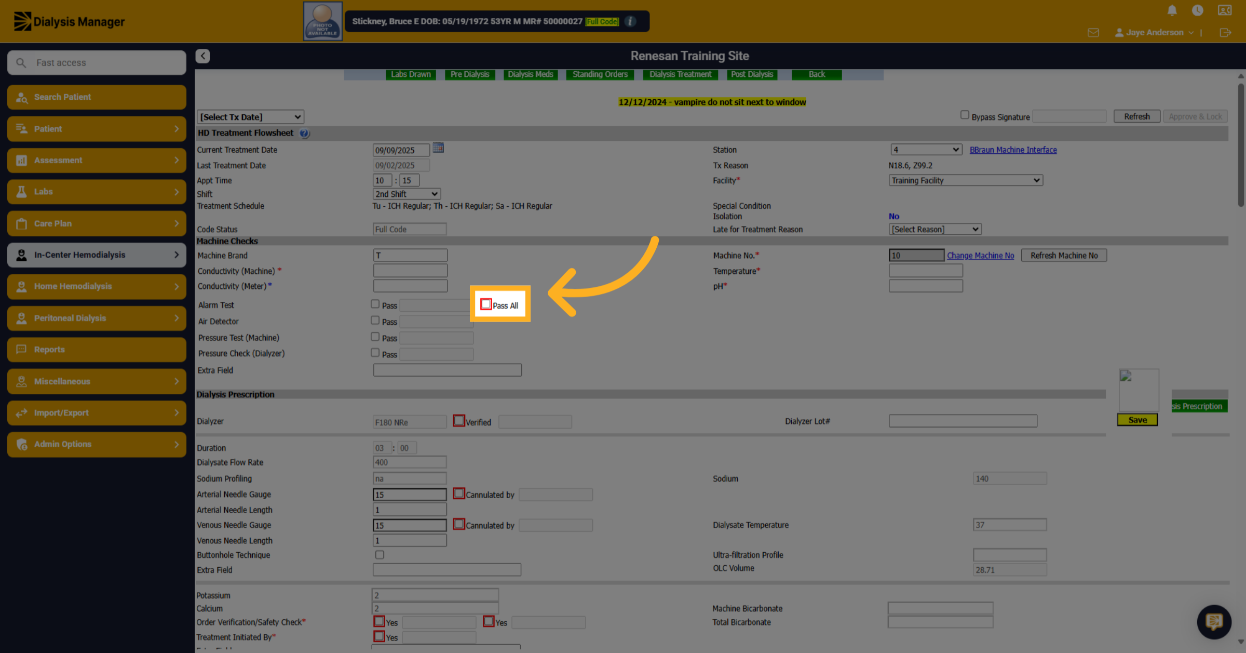Open BBraun Machine Interface link
Image resolution: width=1246 pixels, height=653 pixels.
point(1013,150)
